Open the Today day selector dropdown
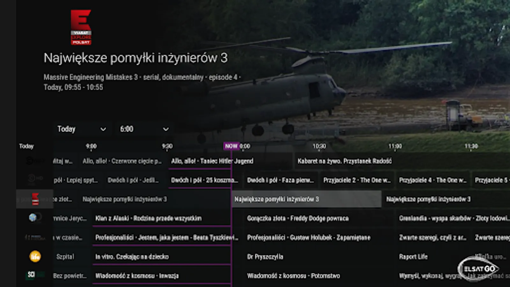Viewport: 510px width, 287px height. coord(82,129)
